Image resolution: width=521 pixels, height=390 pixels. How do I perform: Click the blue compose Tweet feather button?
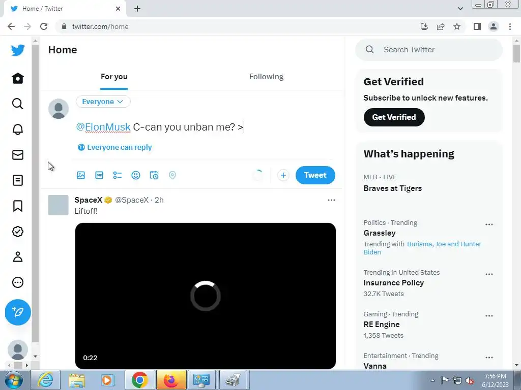point(18,312)
